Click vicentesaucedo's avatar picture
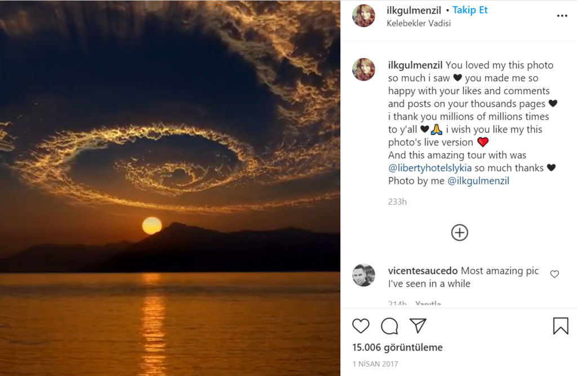577x376 pixels. point(363,275)
